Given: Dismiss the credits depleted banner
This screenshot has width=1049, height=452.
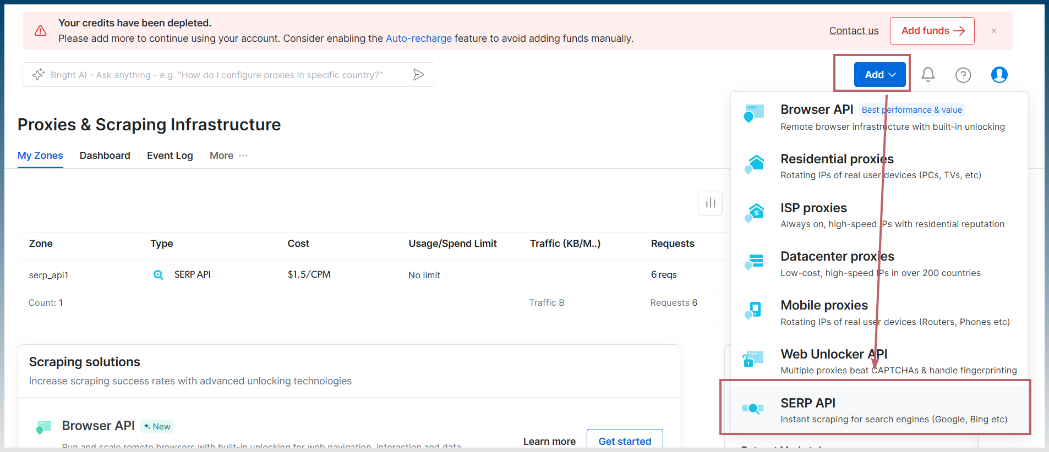Looking at the screenshot, I should point(994,31).
